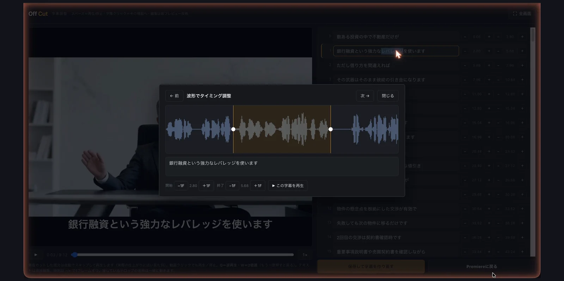The width and height of the screenshot is (564, 281).
Task: Click the subtitle text box in dialog
Action: 282,166
